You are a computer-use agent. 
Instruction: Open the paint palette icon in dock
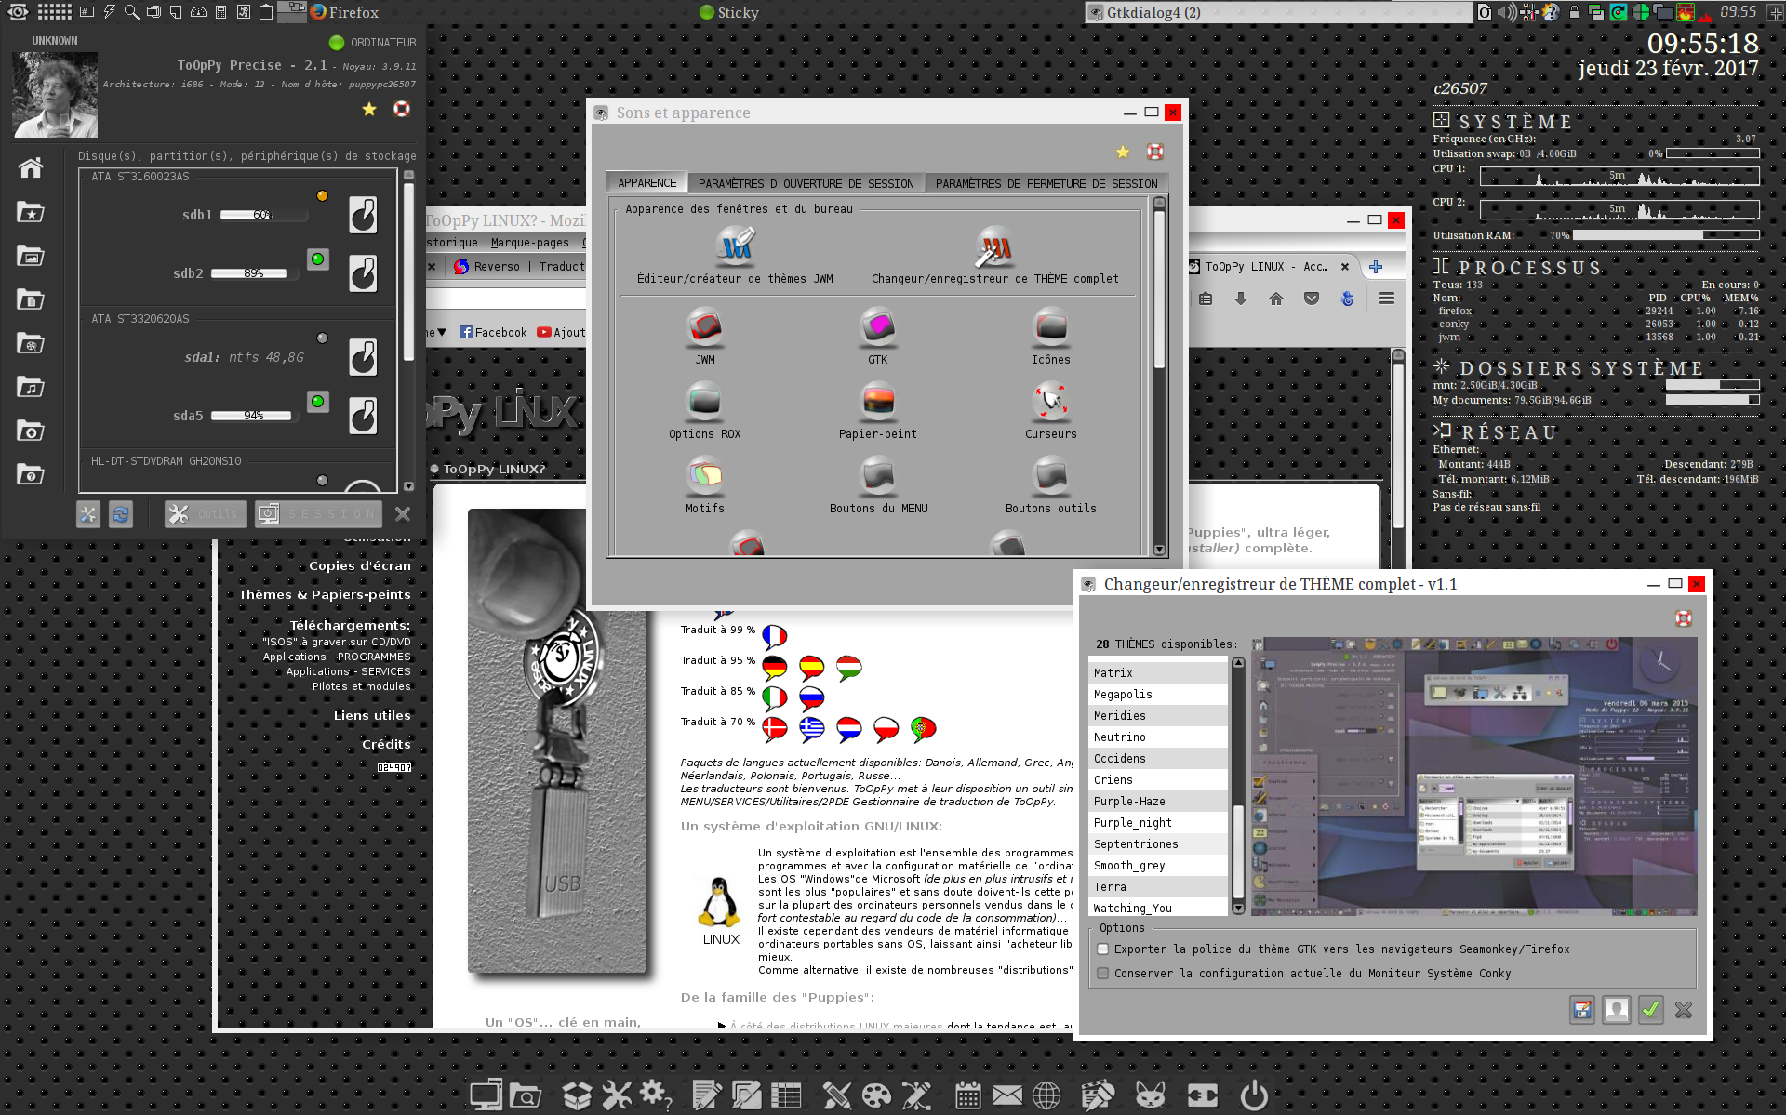click(x=876, y=1095)
